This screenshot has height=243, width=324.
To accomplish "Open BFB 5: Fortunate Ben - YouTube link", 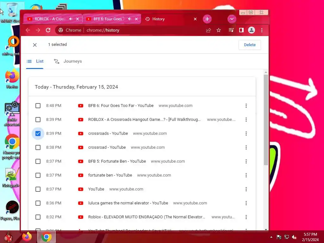I will coord(117,161).
